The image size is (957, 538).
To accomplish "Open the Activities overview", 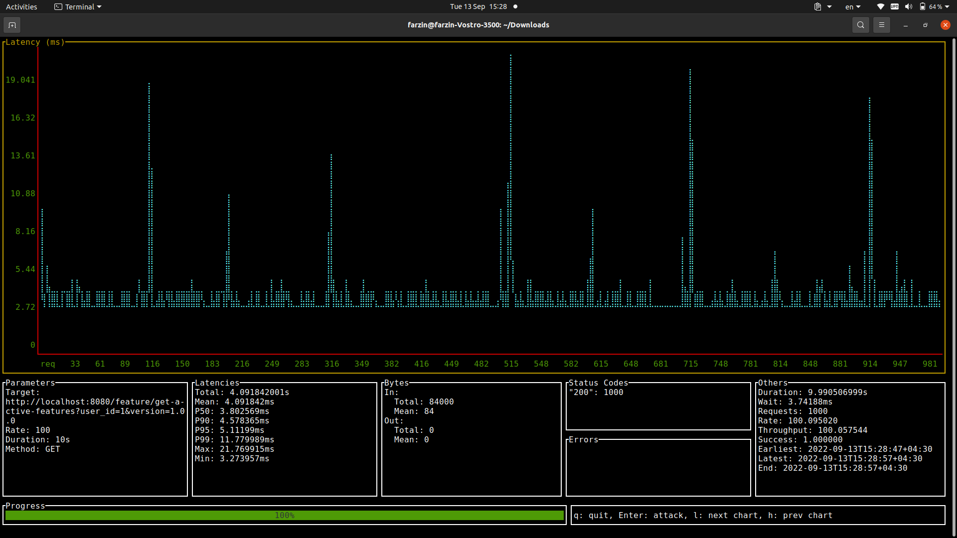I will [21, 7].
